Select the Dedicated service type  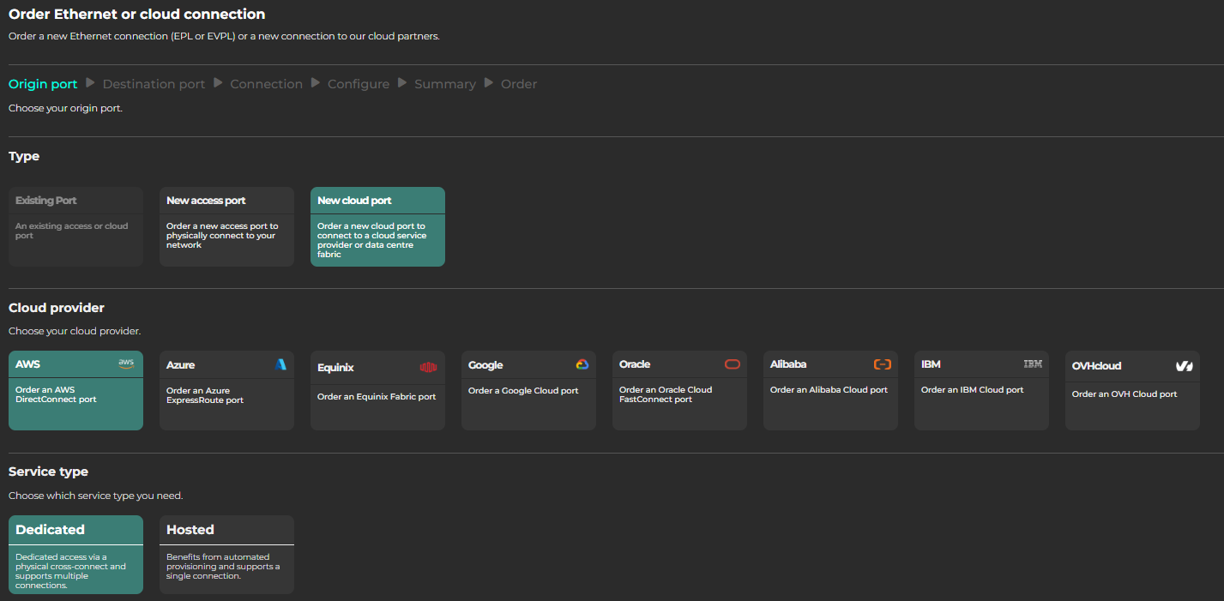click(x=75, y=554)
